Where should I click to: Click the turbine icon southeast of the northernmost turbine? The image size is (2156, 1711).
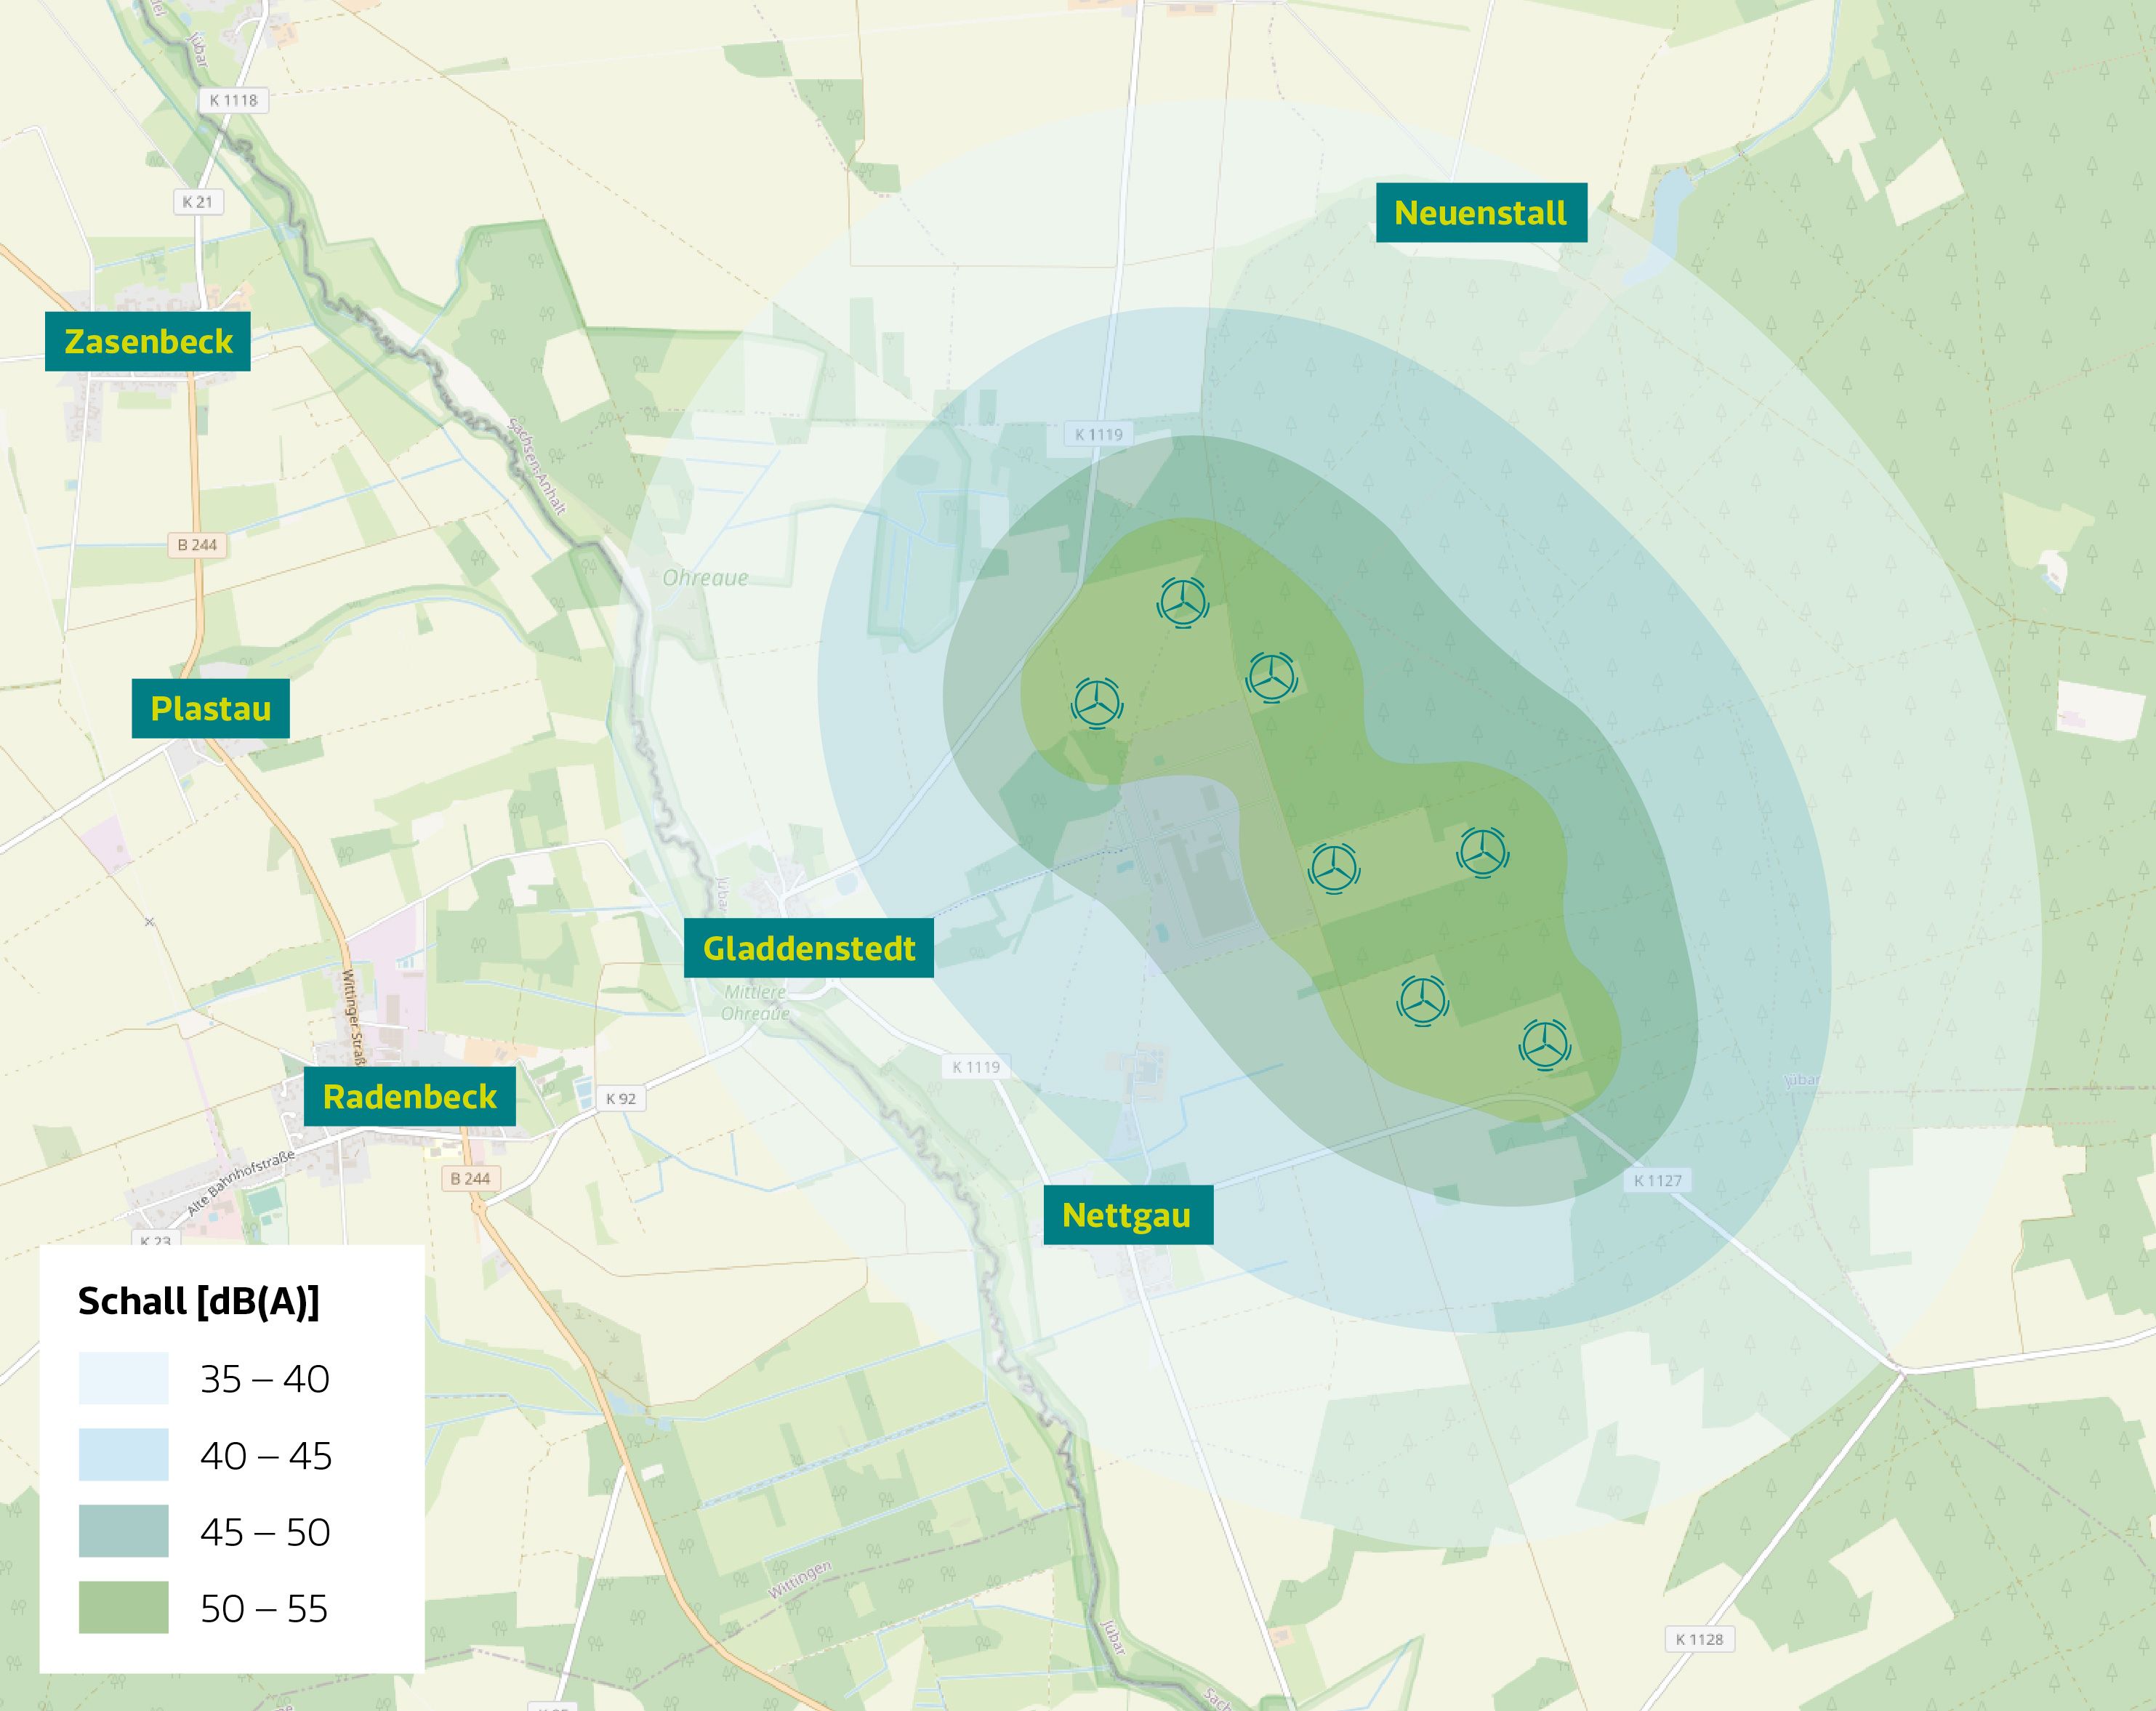pyautogui.click(x=1271, y=678)
